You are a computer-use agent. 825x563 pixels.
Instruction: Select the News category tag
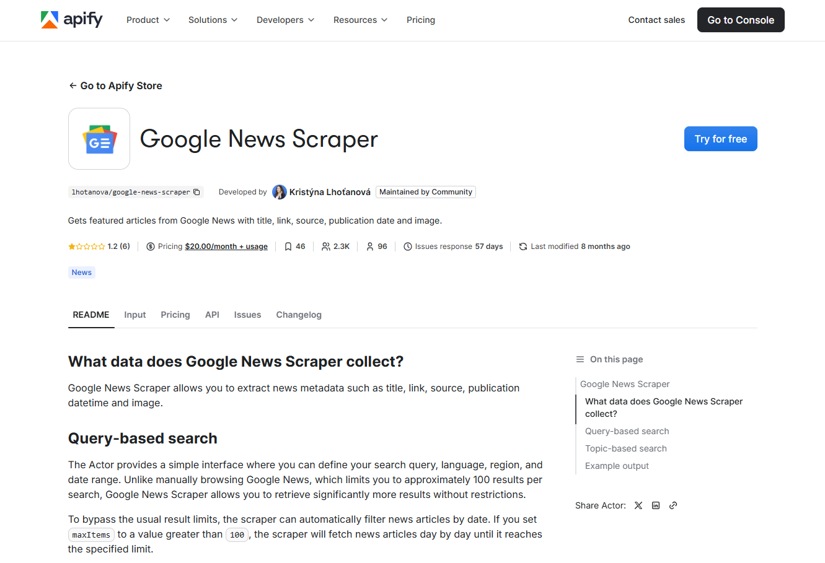coord(81,272)
